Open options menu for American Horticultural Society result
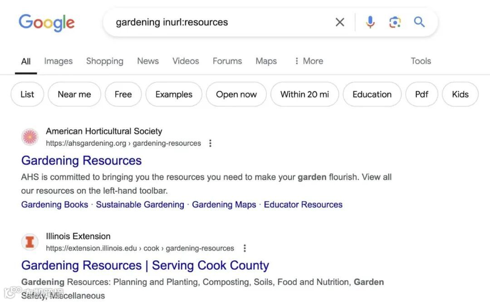Image resolution: width=490 pixels, height=302 pixels. [x=210, y=144]
